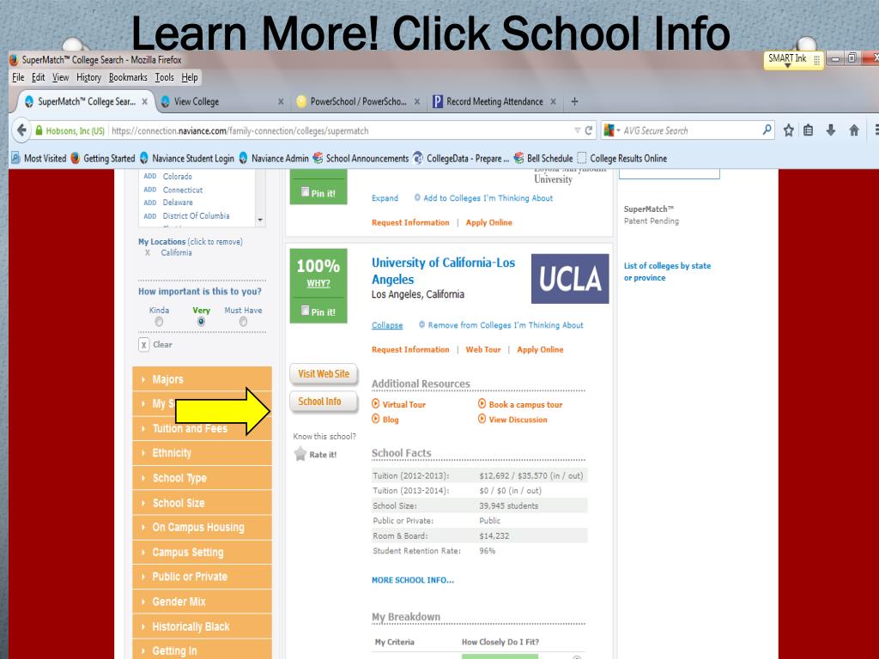Click the Clear X button
879x659 pixels.
143,345
